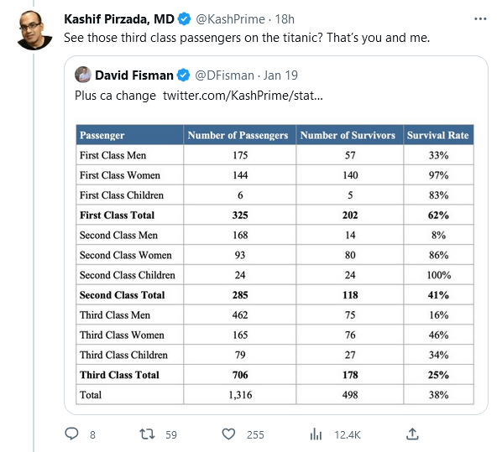Open David Fisman's display name
Image resolution: width=502 pixels, height=452 pixels.
pyautogui.click(x=134, y=75)
